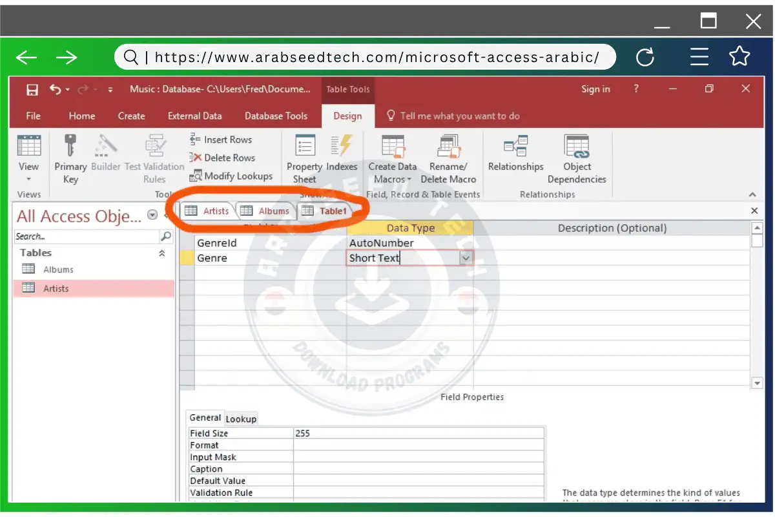
Task: Click the Save icon in title bar
Action: coord(32,89)
